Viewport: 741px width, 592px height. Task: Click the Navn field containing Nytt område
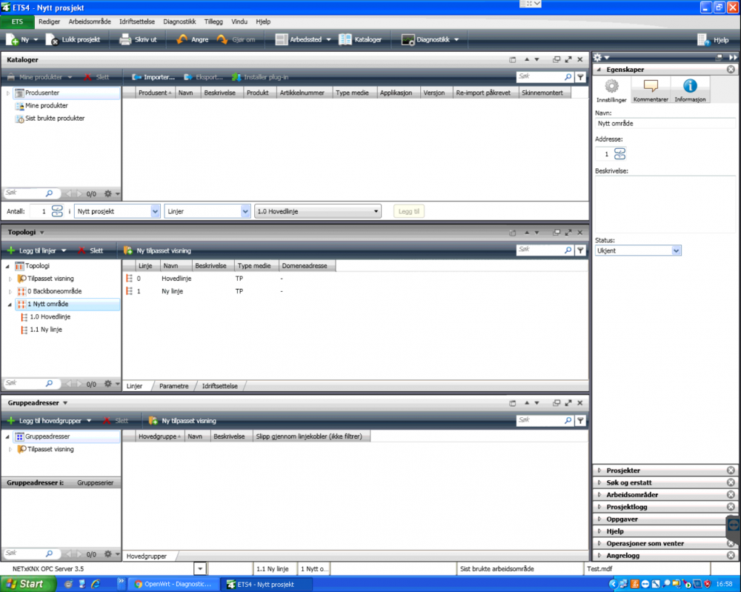tap(665, 124)
